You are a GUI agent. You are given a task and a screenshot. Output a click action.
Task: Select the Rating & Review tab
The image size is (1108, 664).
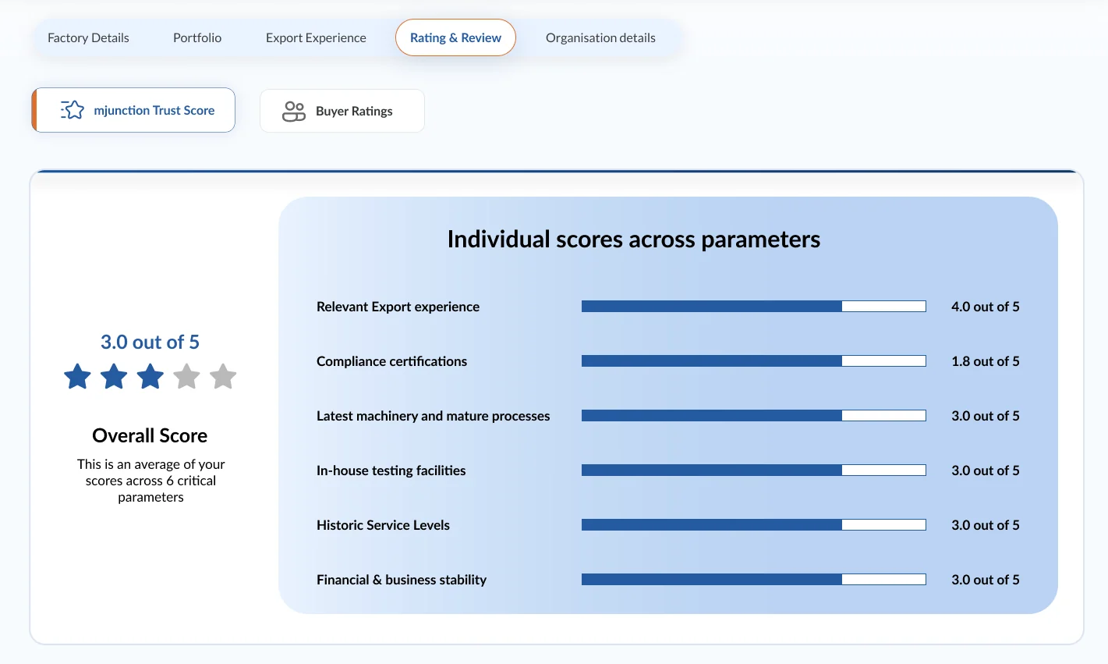(455, 37)
